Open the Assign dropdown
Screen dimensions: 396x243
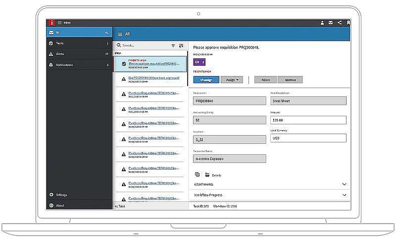(x=232, y=80)
